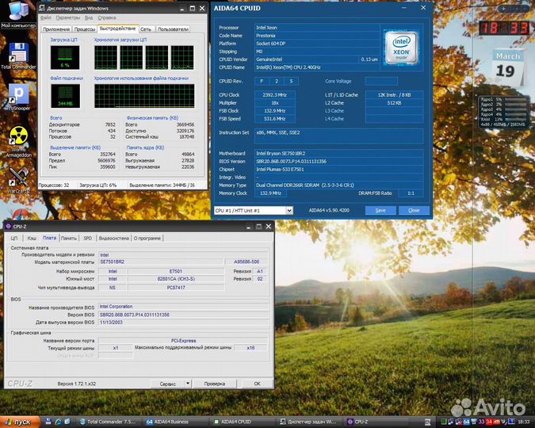The height and width of the screenshot is (428, 535).
Task: Click the plus button on the sidebar
Action: 503,9
